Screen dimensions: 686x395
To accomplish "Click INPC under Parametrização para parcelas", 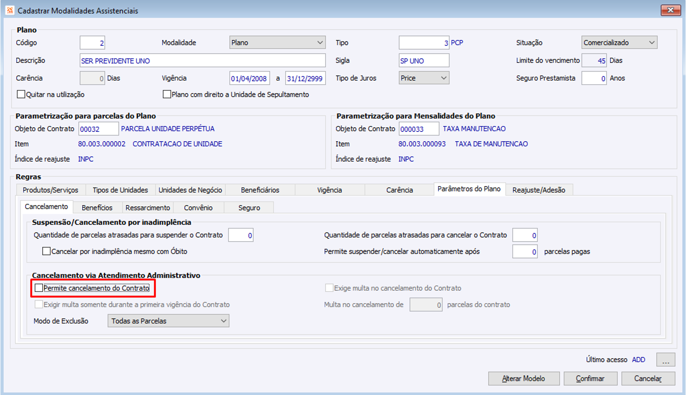I will pos(86,159).
